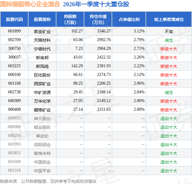Click stock code 601899
The image size is (192, 184).
point(14,31)
